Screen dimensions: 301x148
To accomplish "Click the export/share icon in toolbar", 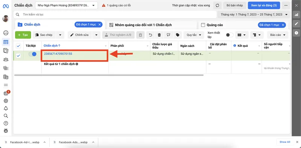I will click(168, 35).
